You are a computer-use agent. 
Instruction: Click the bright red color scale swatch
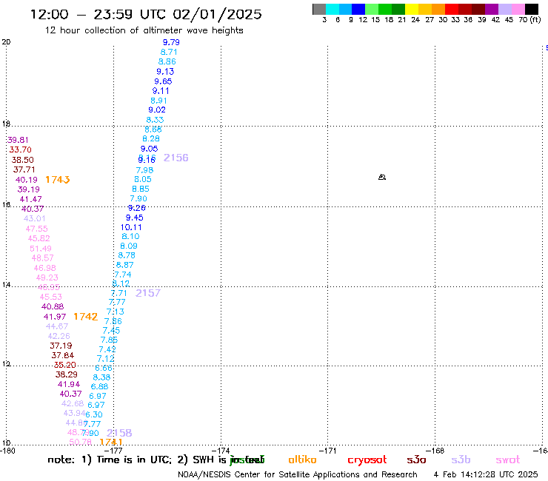[x=452, y=9]
